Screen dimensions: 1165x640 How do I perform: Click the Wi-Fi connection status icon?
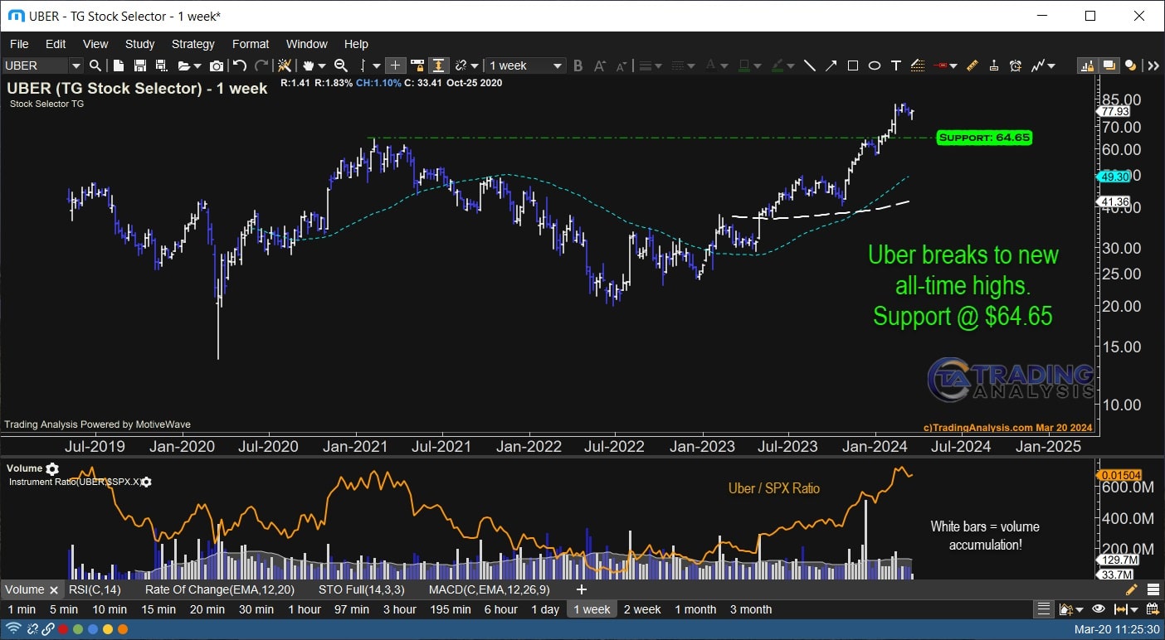click(x=14, y=629)
